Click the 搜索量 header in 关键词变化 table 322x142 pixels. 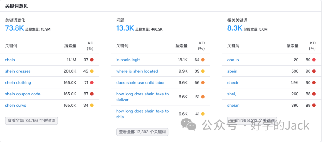70,46
